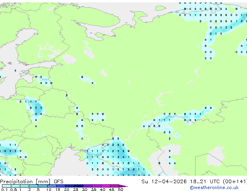Click the legend swatch between 0.5 and 1
247x191 pixels.
tap(16, 186)
